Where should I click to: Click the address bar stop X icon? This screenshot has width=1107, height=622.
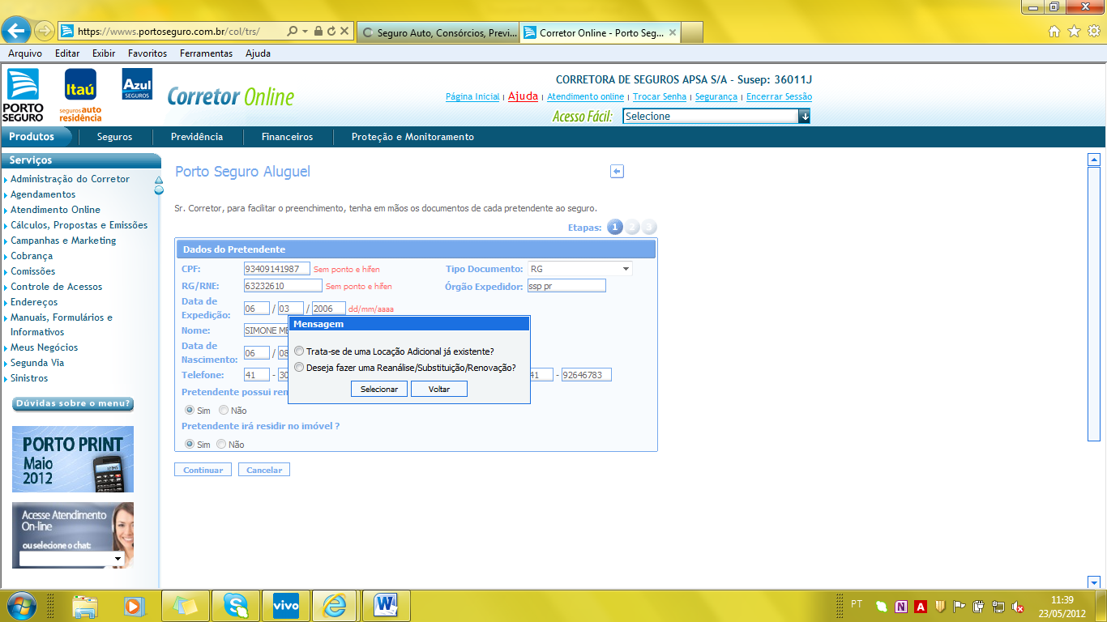point(344,32)
